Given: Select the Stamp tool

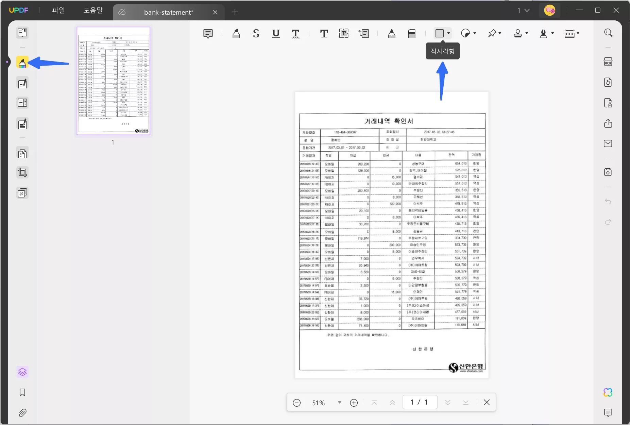Looking at the screenshot, I should pos(518,33).
